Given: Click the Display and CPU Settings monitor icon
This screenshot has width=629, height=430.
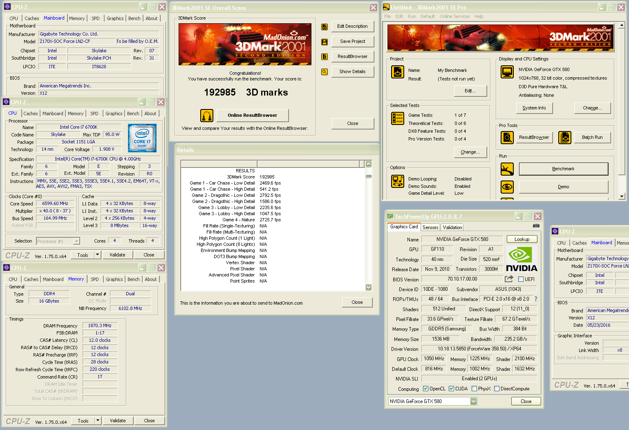Looking at the screenshot, I should click(507, 72).
